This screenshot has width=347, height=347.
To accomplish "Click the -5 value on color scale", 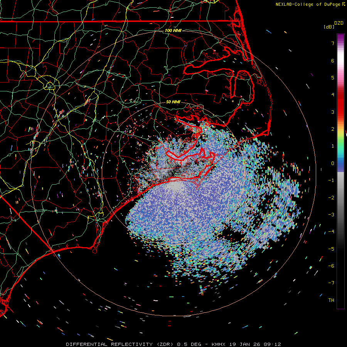I will click(x=331, y=249).
